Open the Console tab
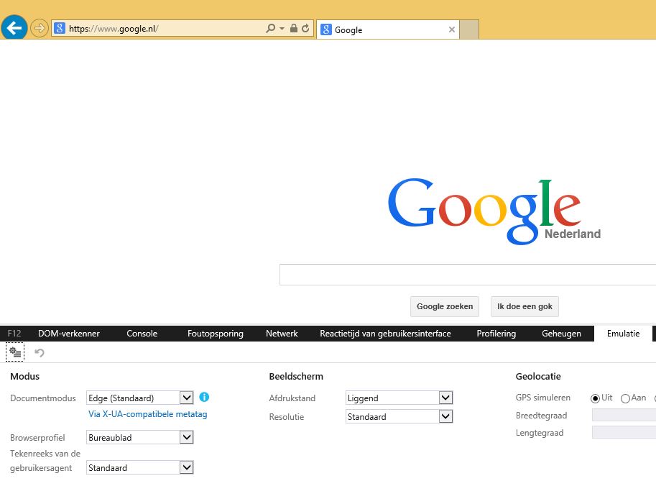Viewport: 656px width, 504px height. 142,334
